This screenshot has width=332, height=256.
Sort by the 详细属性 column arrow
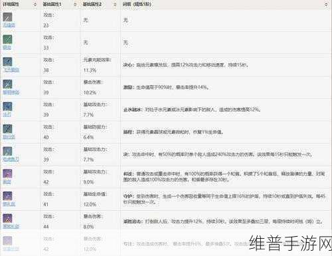35,4
